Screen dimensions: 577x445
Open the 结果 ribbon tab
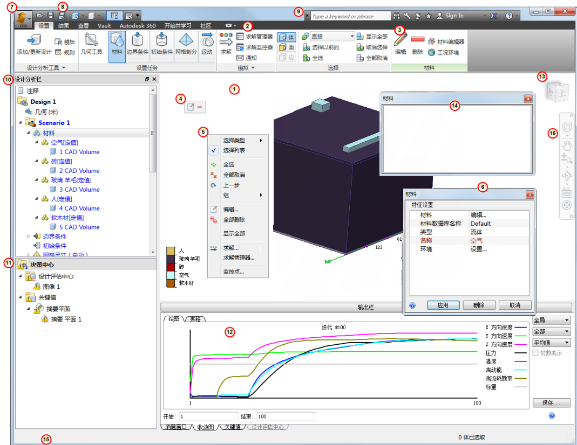(x=64, y=26)
